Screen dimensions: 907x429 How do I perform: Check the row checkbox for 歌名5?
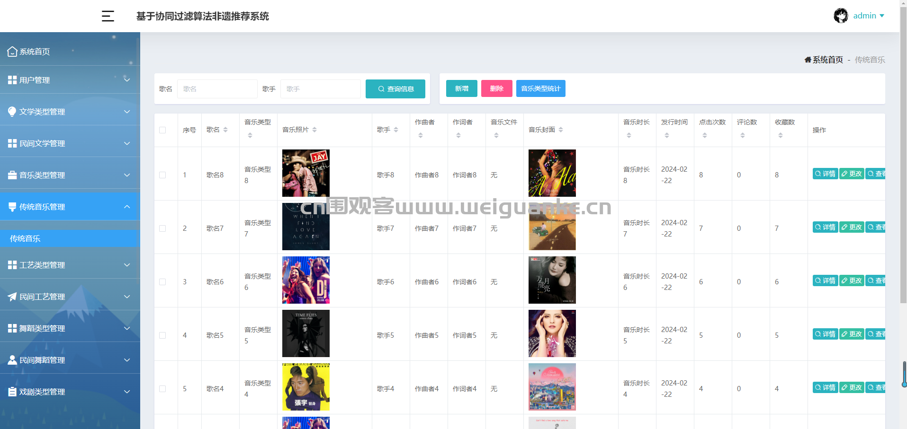point(162,335)
